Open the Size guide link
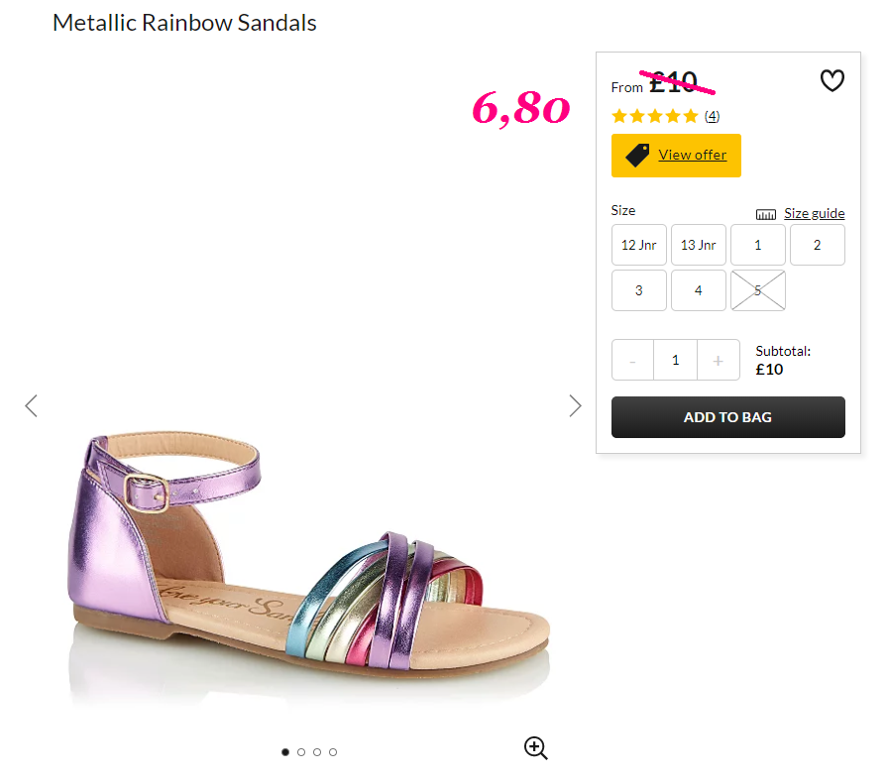 [814, 213]
